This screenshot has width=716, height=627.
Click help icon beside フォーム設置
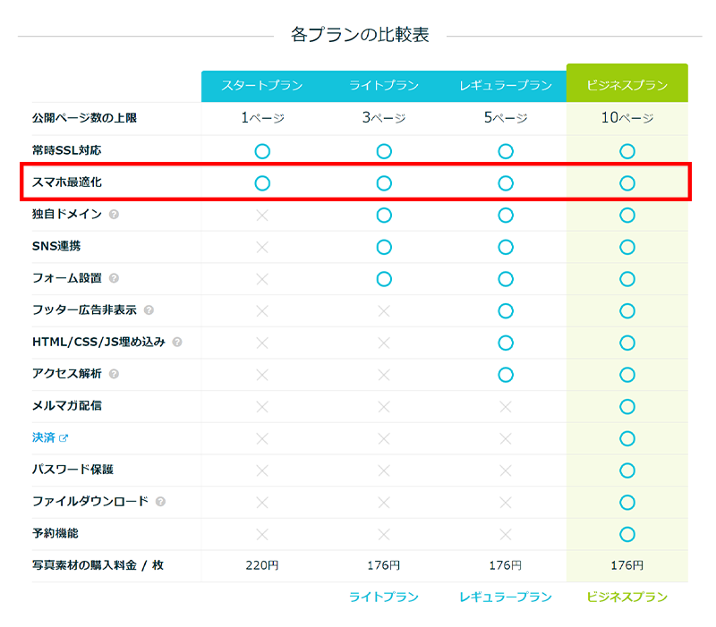[114, 278]
